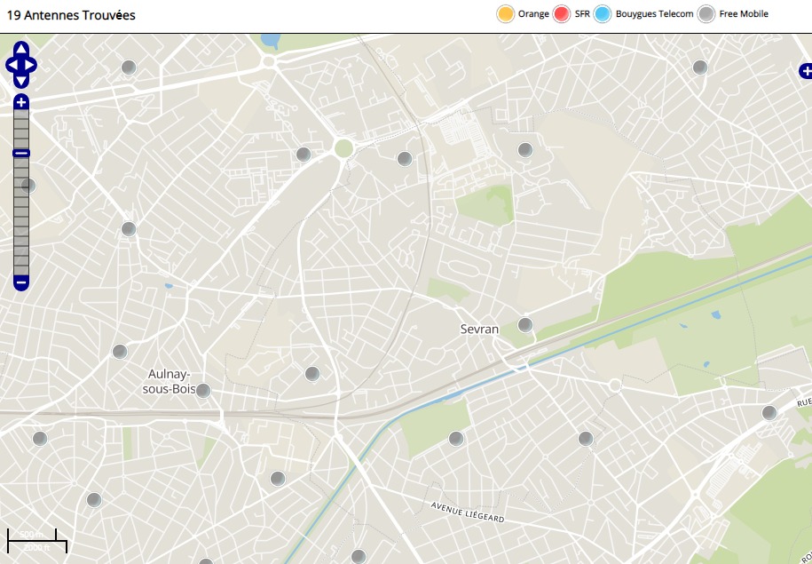Pan the map right with the right arrow
The width and height of the screenshot is (812, 564).
(x=31, y=65)
